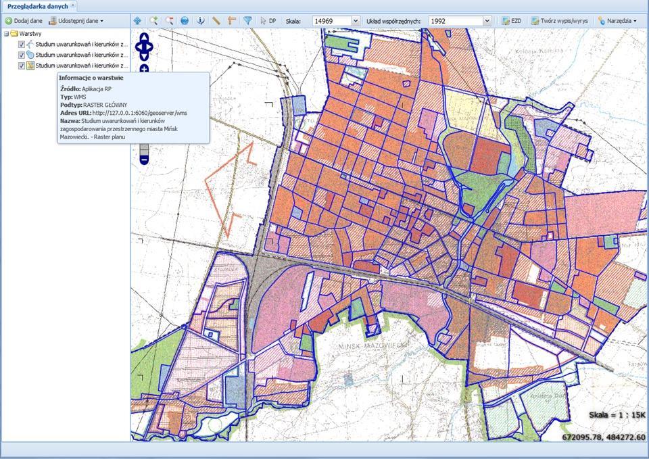Select the Warstwy root label
Viewport: 649px width, 459px height.
tap(30, 34)
